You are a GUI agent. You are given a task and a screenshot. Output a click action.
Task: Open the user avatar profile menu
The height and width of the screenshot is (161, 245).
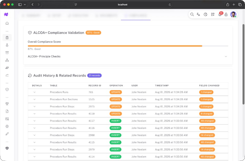(233, 14)
